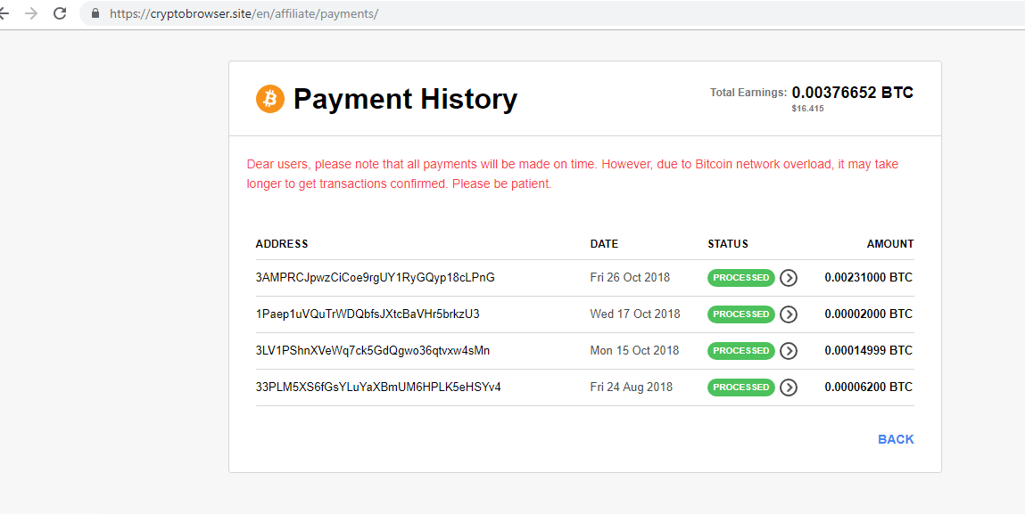Click amount 0.00014999 BTC
The height and width of the screenshot is (514, 1025).
click(x=869, y=351)
